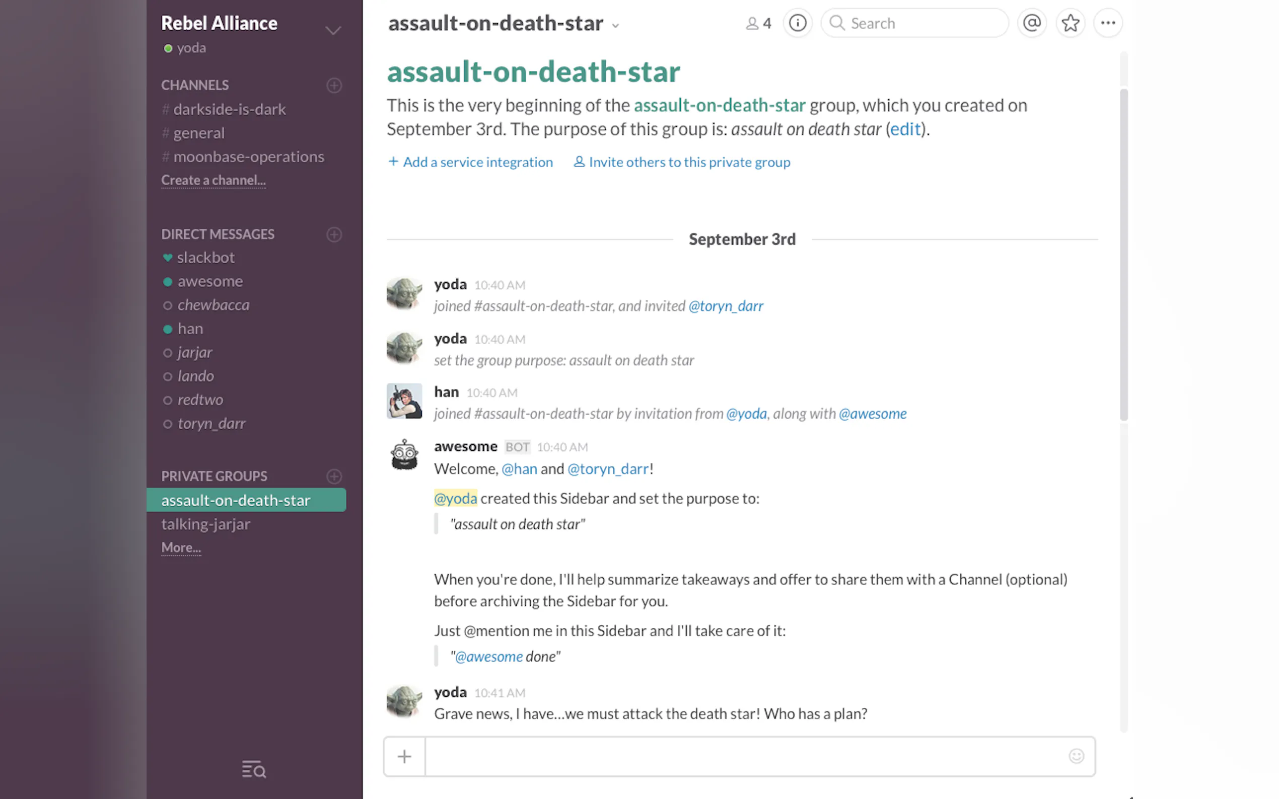Open assault-on-death-star title dropdown arrow
The image size is (1279, 799).
(615, 26)
